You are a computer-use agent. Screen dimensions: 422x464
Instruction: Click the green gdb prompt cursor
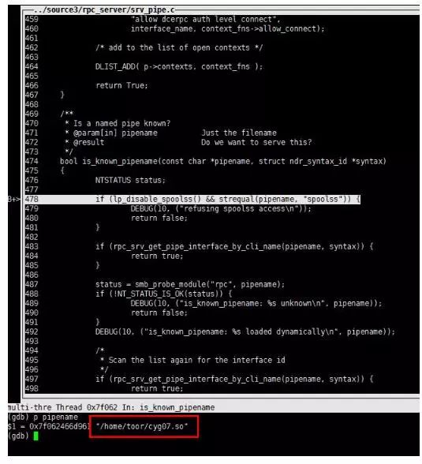35,436
